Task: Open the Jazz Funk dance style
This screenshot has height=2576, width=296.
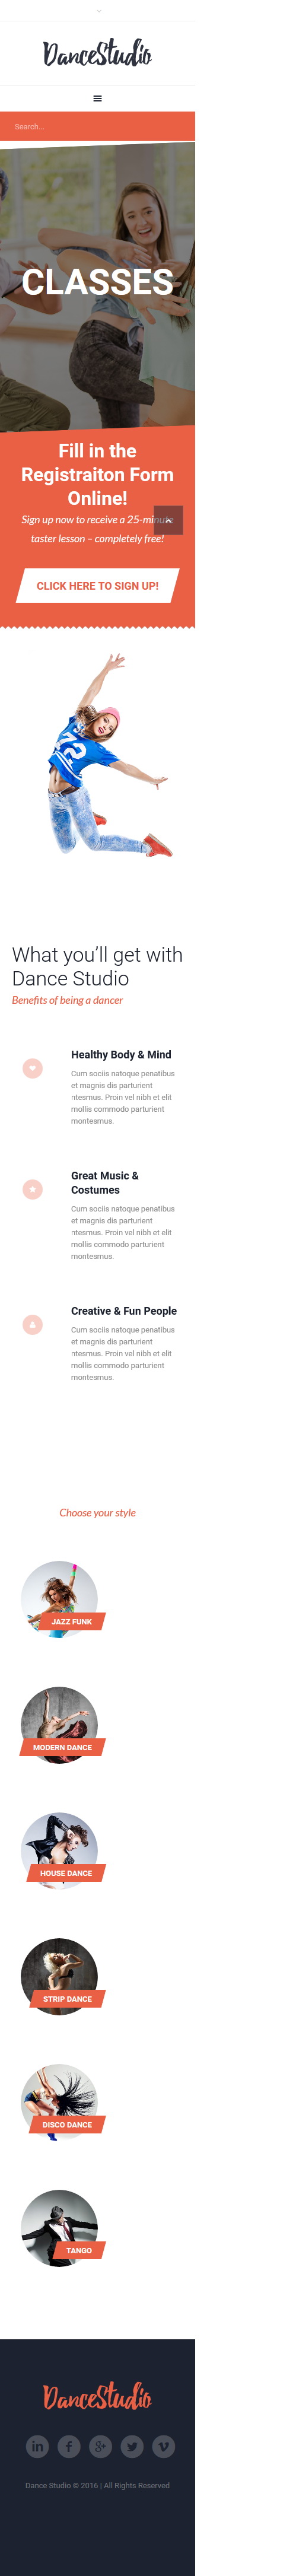Action: point(59,1599)
